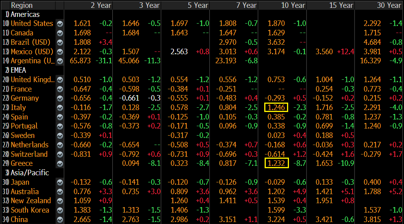This screenshot has width=404, height=224.
Task: Sort by the 30 Year column header
Action: [389, 6]
